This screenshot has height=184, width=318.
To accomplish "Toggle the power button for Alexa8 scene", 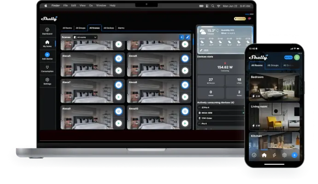I will point(185,85).
